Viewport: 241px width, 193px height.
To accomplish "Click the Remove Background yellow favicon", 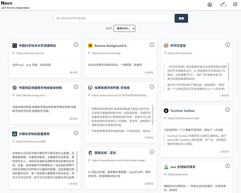I will coord(90,46).
